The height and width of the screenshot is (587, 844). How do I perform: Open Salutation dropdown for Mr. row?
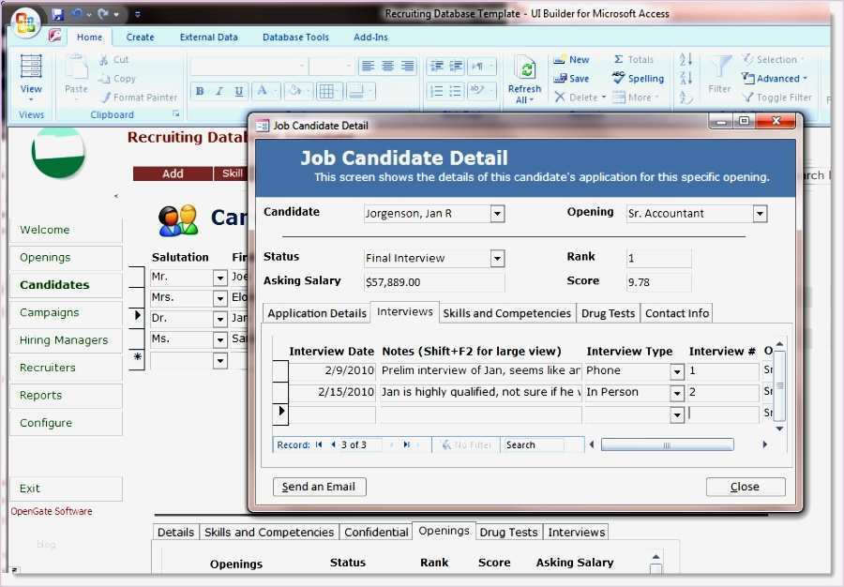[x=220, y=278]
